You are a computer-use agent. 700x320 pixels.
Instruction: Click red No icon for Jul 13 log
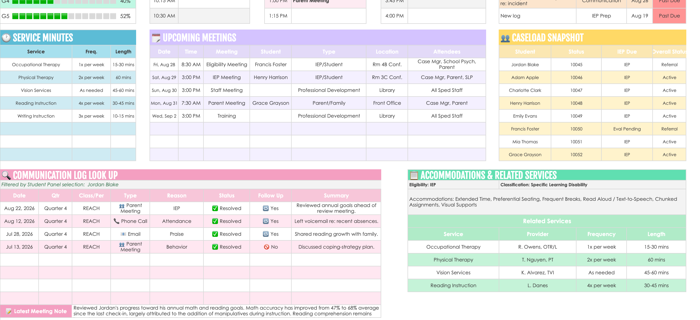click(x=266, y=247)
